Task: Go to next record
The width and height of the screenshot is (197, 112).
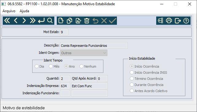Action: pos(24,21)
